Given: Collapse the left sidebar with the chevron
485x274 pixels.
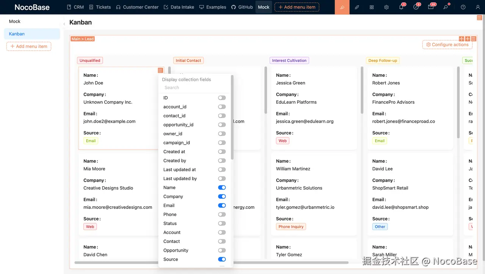Looking at the screenshot, I should [x=64, y=23].
